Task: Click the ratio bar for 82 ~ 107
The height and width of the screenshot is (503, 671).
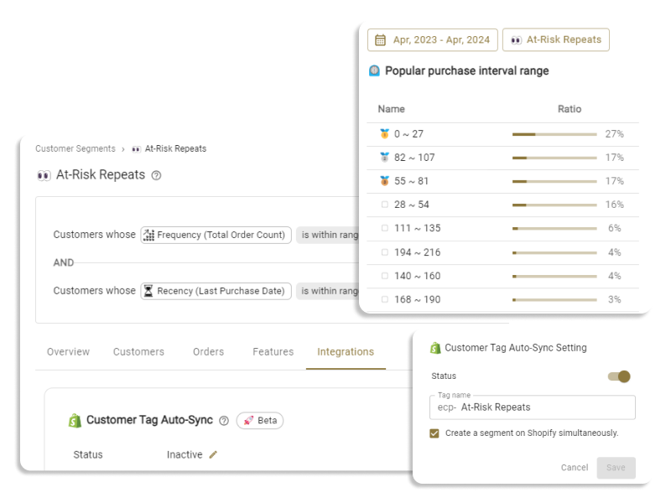Action: click(554, 158)
